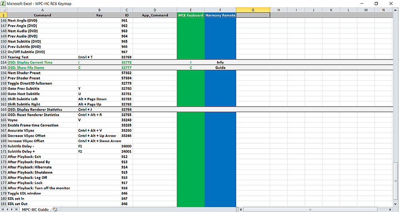Select the green ID cell '32778'
Image resolution: width=399 pixels, height=212 pixels.
pos(127,62)
